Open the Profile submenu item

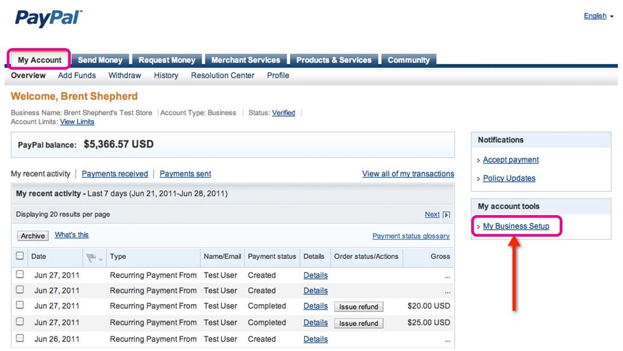278,75
